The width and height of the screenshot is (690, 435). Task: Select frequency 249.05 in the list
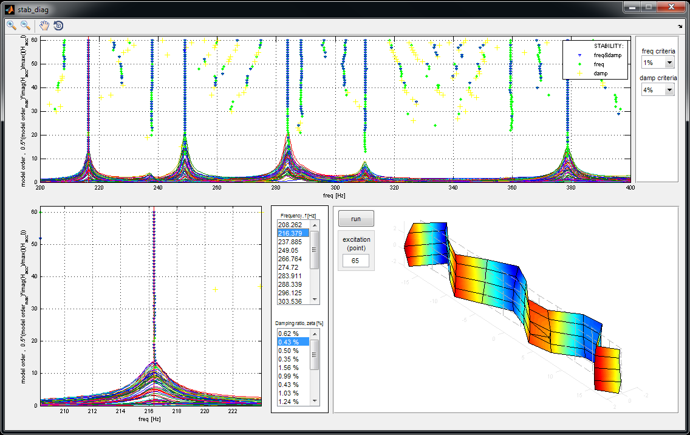click(293, 250)
